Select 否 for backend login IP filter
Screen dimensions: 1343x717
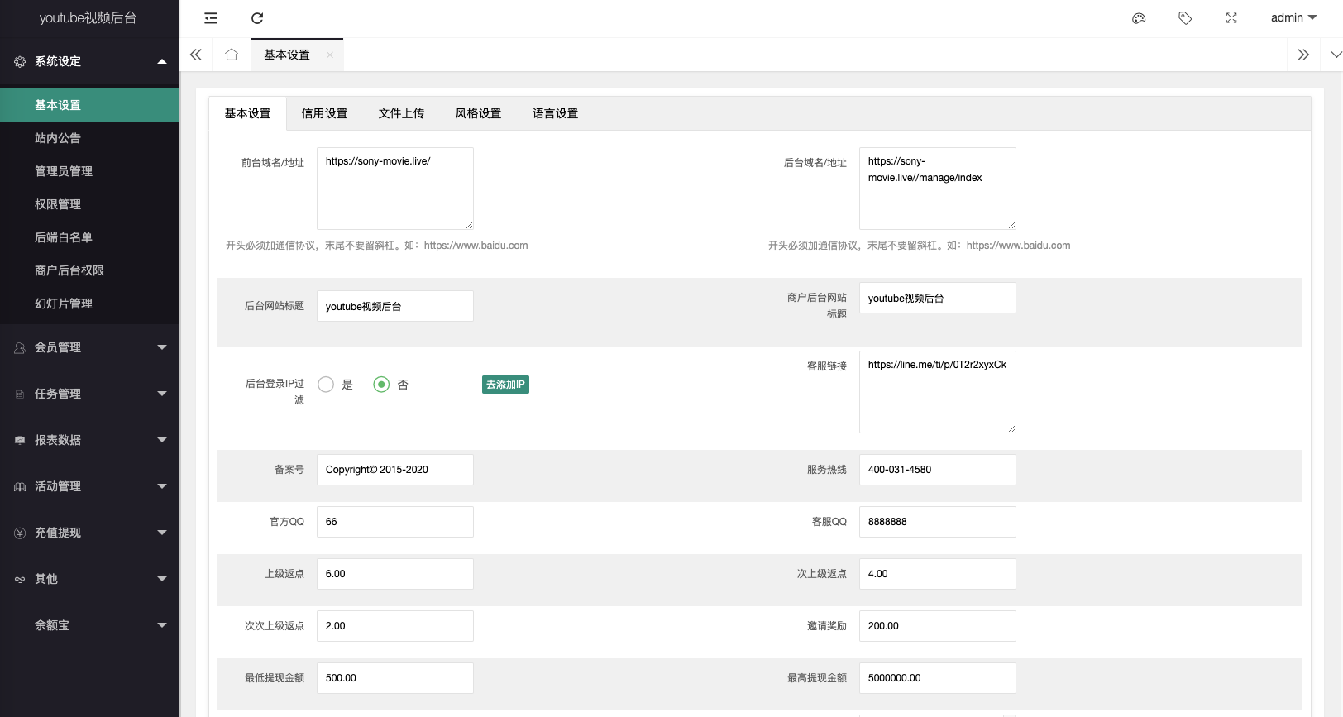(381, 385)
